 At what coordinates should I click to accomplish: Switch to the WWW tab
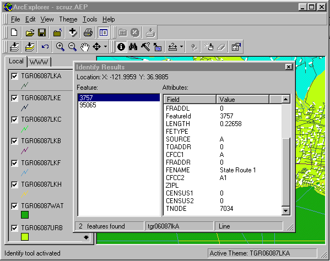tap(39, 62)
